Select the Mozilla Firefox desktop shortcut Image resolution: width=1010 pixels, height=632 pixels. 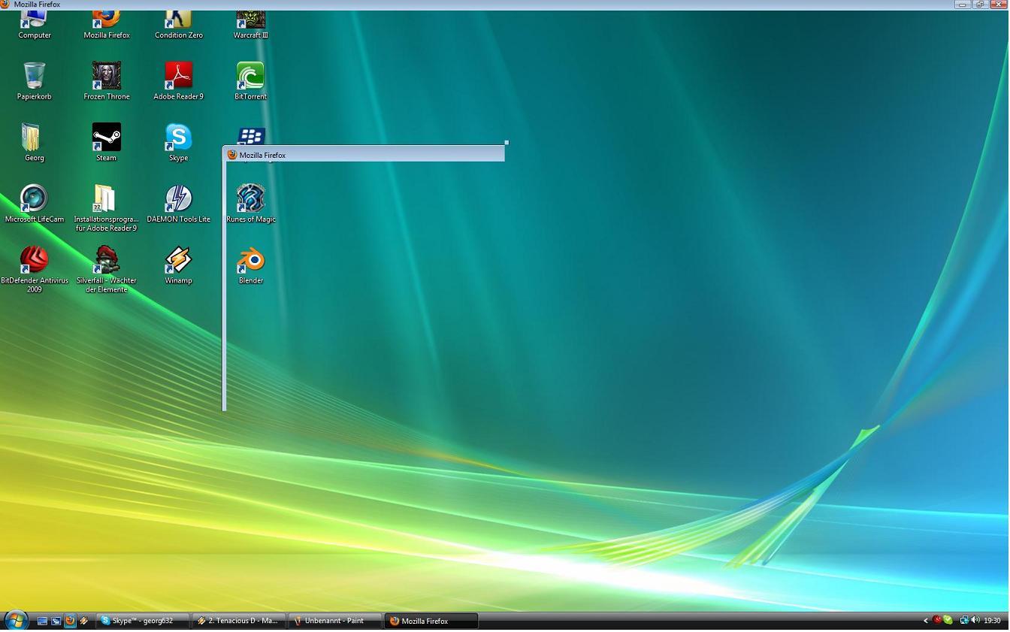[x=107, y=26]
